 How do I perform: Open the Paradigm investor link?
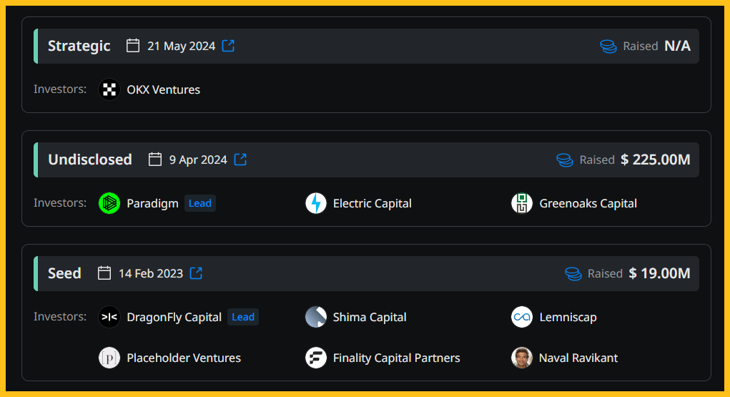tap(152, 204)
